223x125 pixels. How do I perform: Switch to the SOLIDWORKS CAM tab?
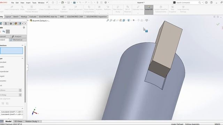click(x=75, y=17)
